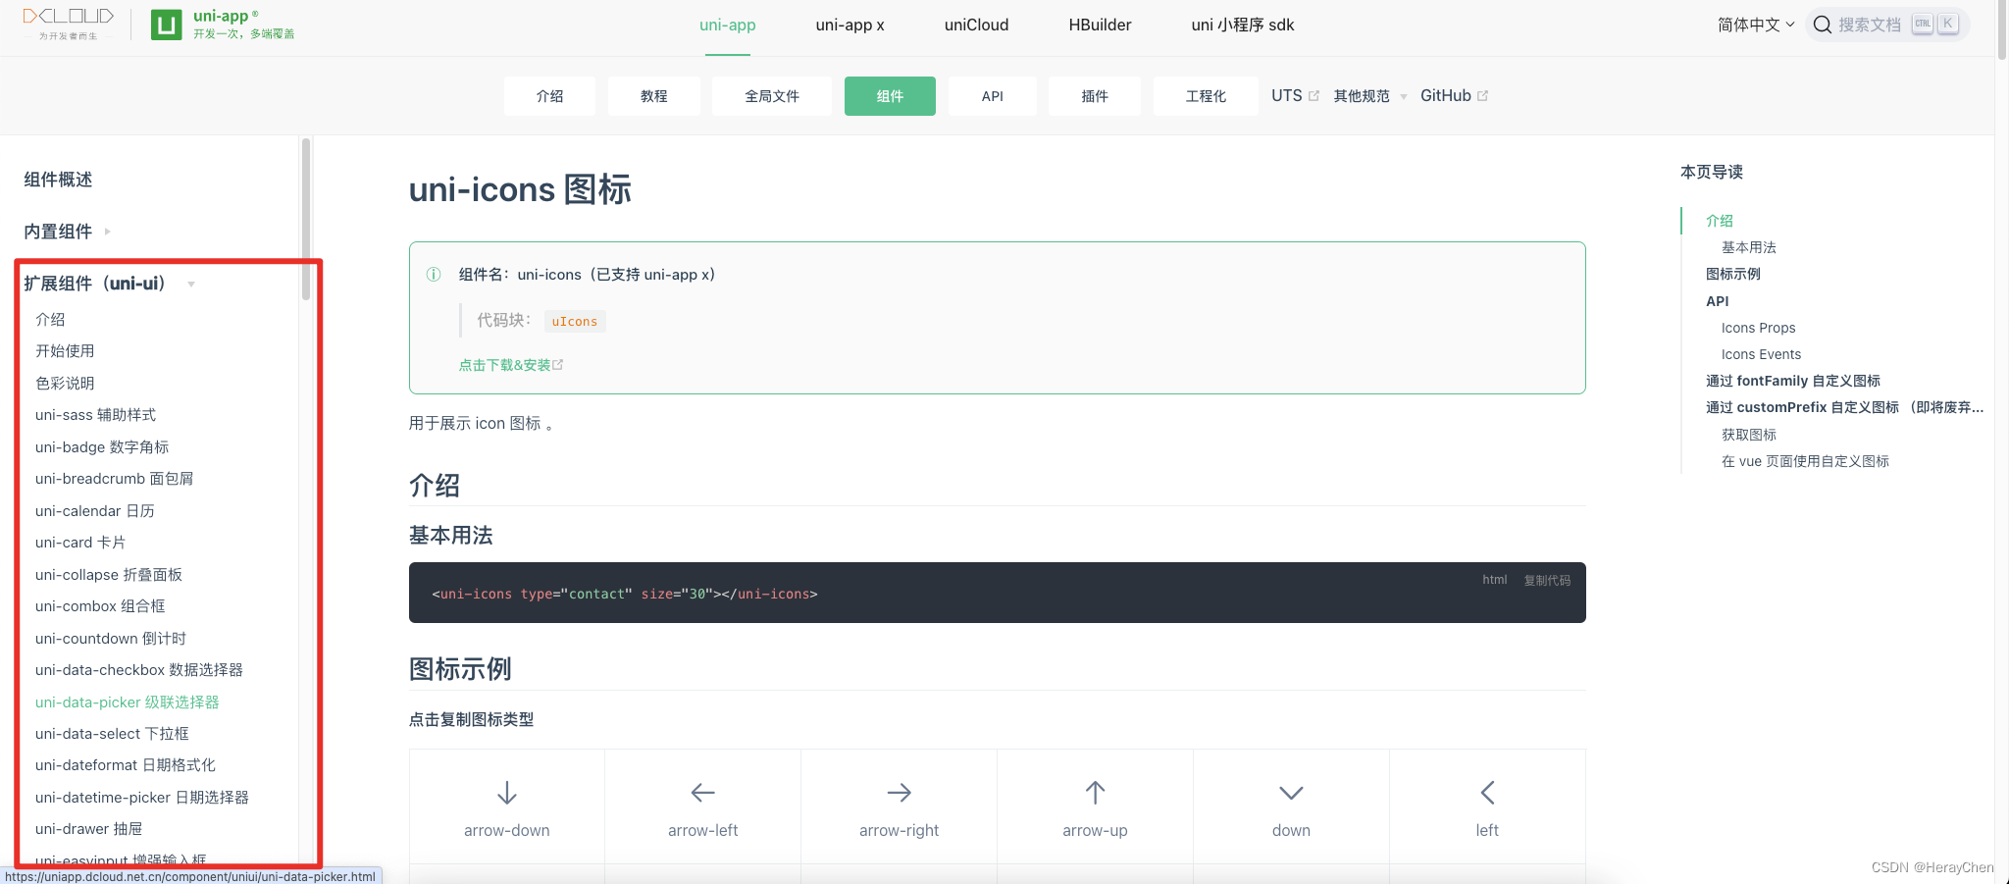2009x884 pixels.
Task: Copy the left chevron icon type
Action: pyautogui.click(x=1487, y=807)
